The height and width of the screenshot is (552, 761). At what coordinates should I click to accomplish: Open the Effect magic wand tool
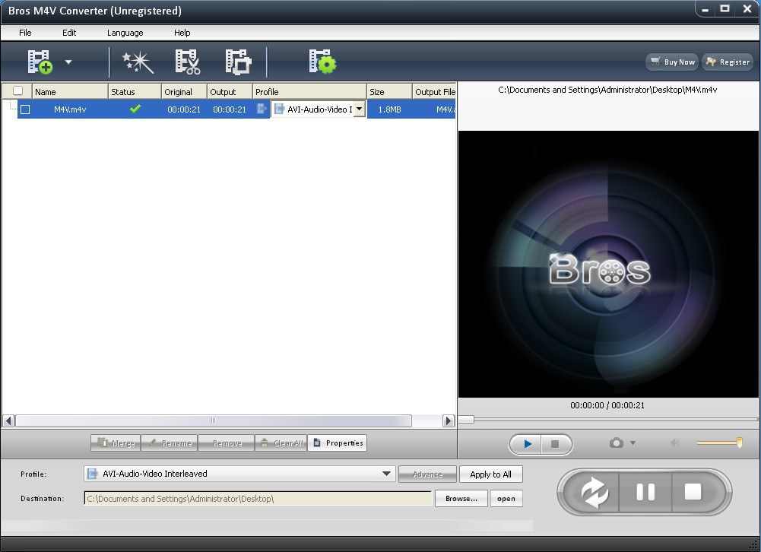tap(138, 62)
